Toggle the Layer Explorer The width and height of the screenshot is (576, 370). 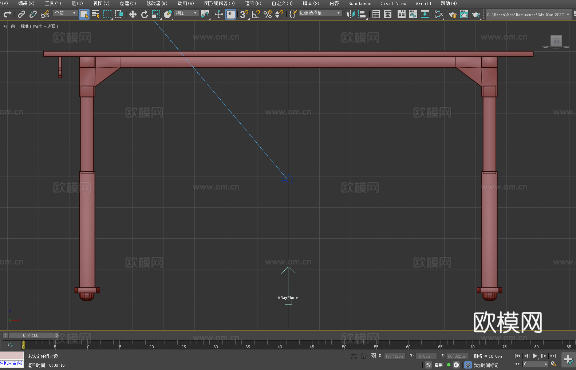point(388,14)
